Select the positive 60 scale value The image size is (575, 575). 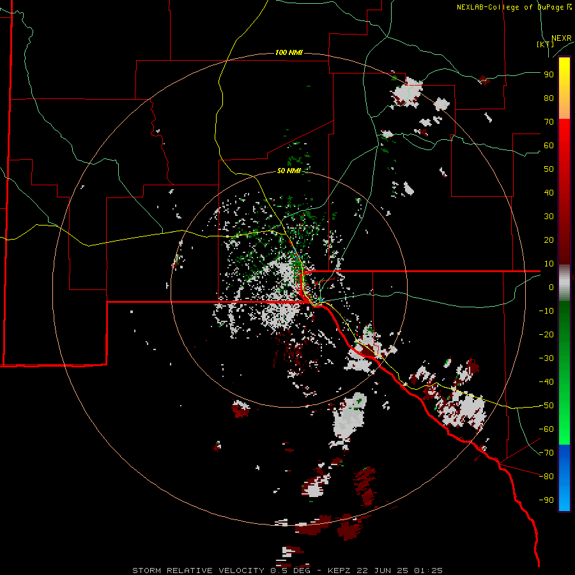pos(549,146)
